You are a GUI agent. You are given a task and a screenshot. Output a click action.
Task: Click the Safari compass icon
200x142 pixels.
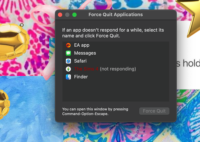click(68, 61)
